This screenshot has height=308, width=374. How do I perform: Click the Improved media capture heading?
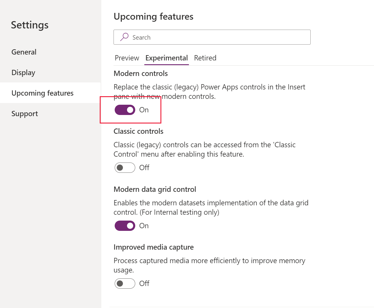153,247
